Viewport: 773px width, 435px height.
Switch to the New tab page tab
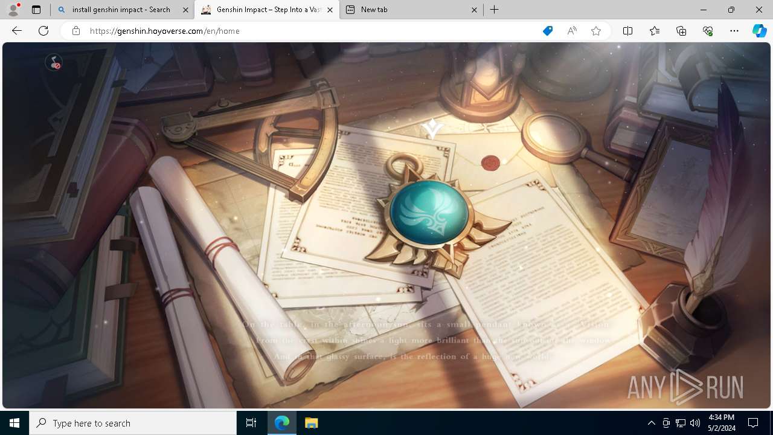[411, 10]
